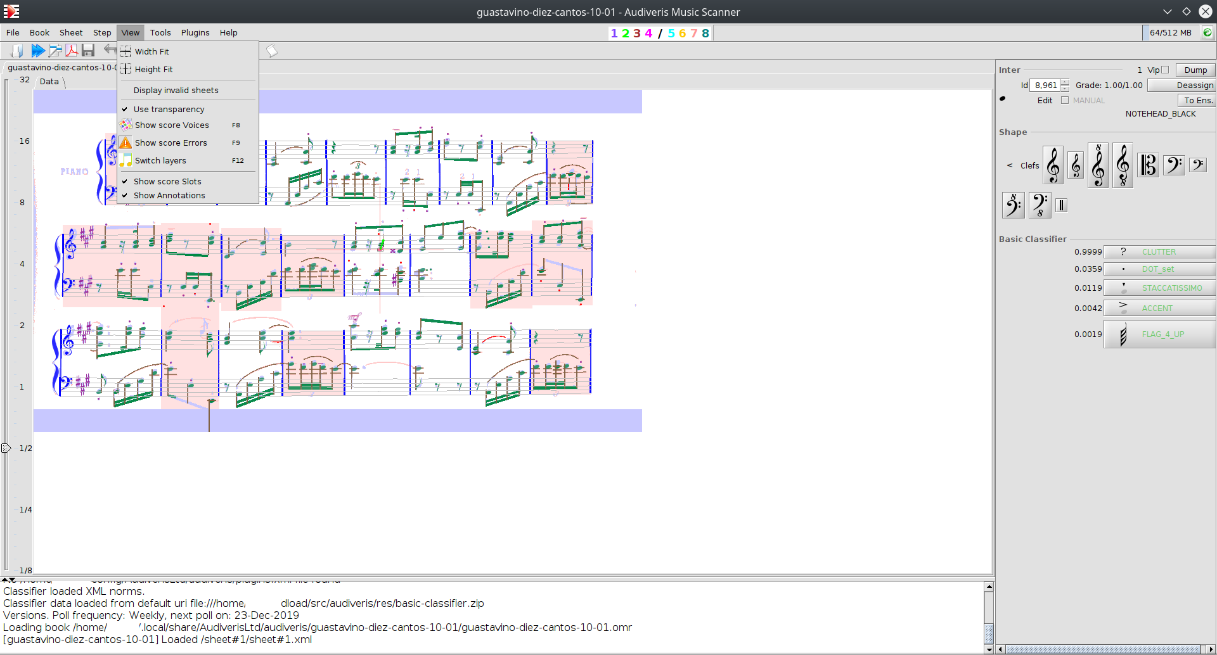Toggle Show score Slots option
Viewport: 1217px width, 655px height.
point(167,181)
